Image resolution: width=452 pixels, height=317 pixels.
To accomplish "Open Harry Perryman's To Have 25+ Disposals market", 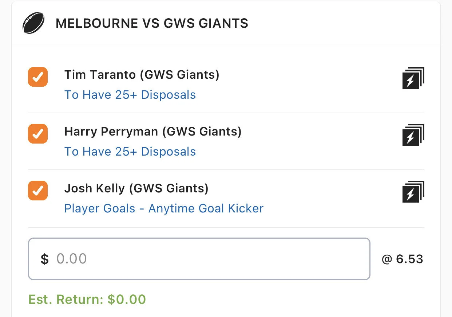I will [x=130, y=152].
